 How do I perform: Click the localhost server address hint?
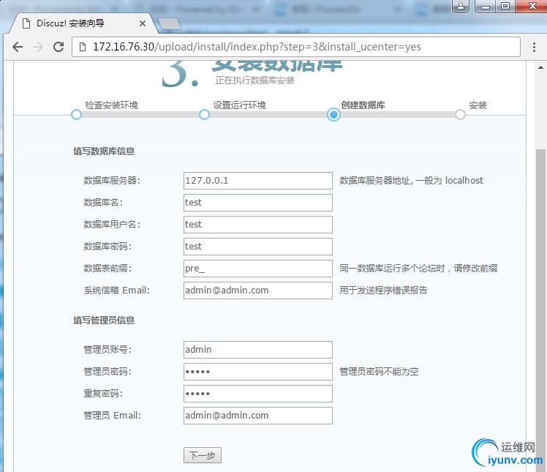click(411, 181)
